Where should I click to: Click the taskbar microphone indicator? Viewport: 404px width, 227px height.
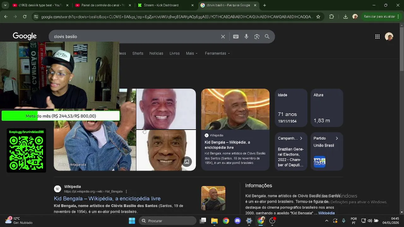point(344,221)
